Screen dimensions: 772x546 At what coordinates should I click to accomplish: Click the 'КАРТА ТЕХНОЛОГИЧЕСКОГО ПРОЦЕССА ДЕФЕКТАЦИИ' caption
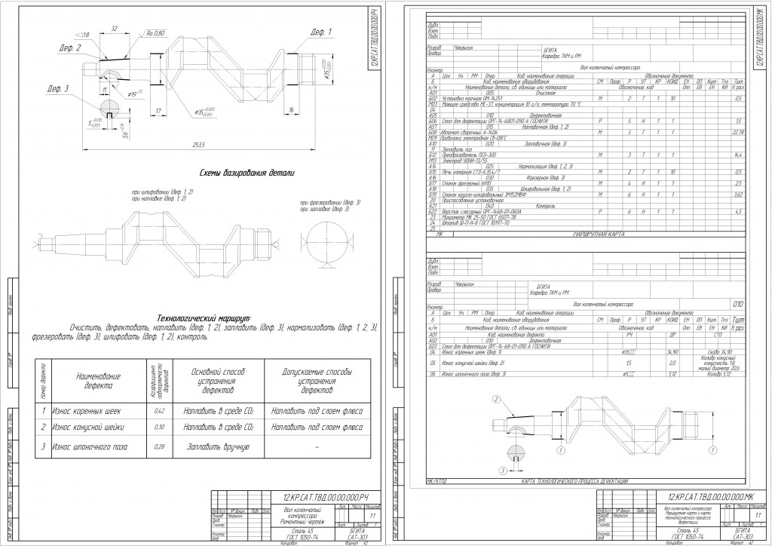[x=573, y=481]
